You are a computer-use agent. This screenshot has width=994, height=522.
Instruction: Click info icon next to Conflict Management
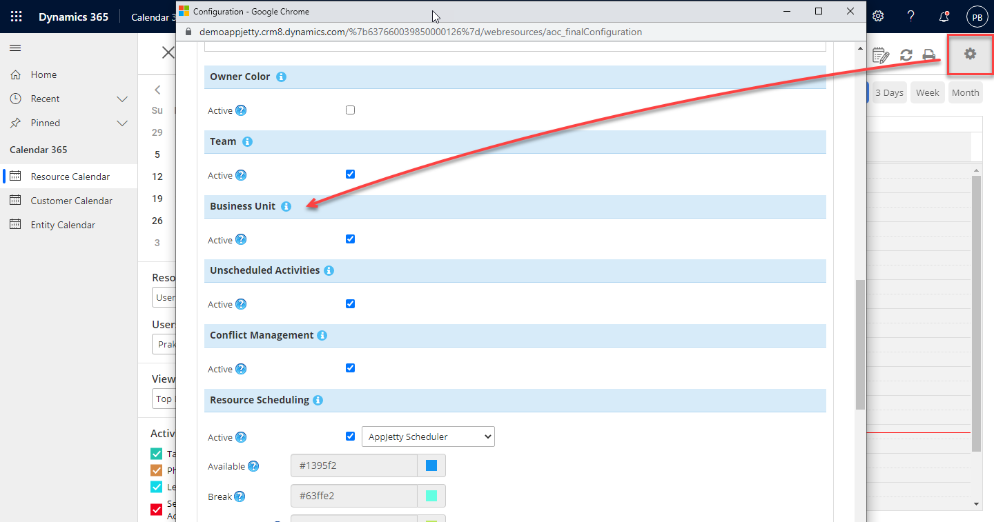(x=322, y=335)
